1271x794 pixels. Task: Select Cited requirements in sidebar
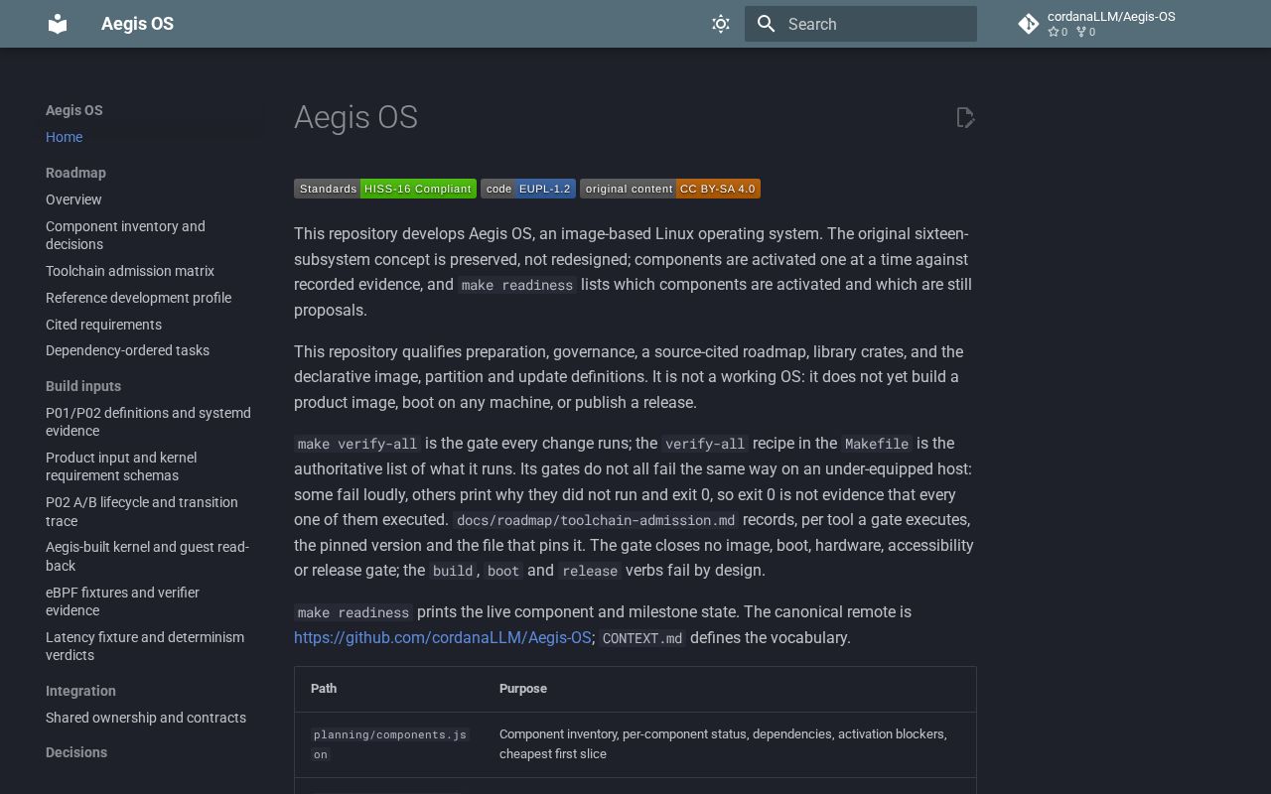point(103,325)
